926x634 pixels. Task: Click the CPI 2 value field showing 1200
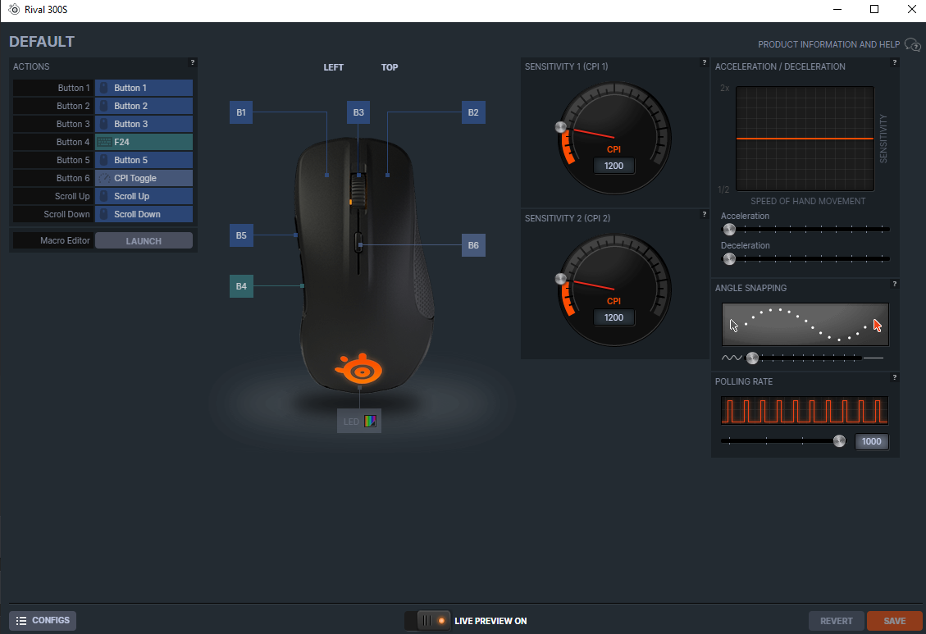[614, 317]
